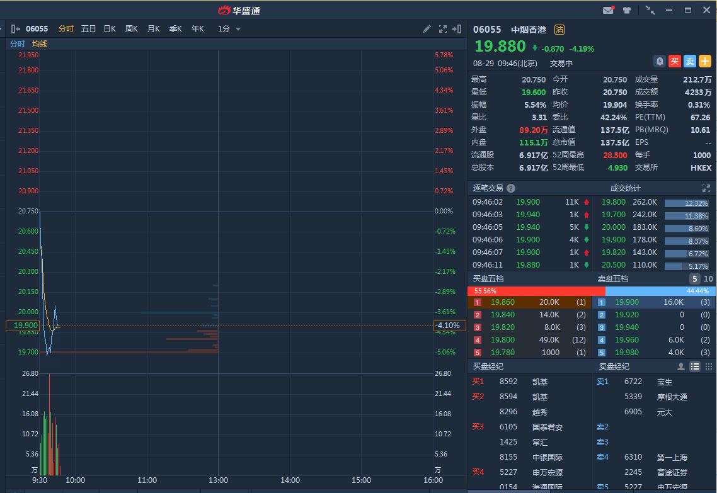Click the -4.10% marker on right axis
Screen dimensions: 717x493
click(x=449, y=326)
